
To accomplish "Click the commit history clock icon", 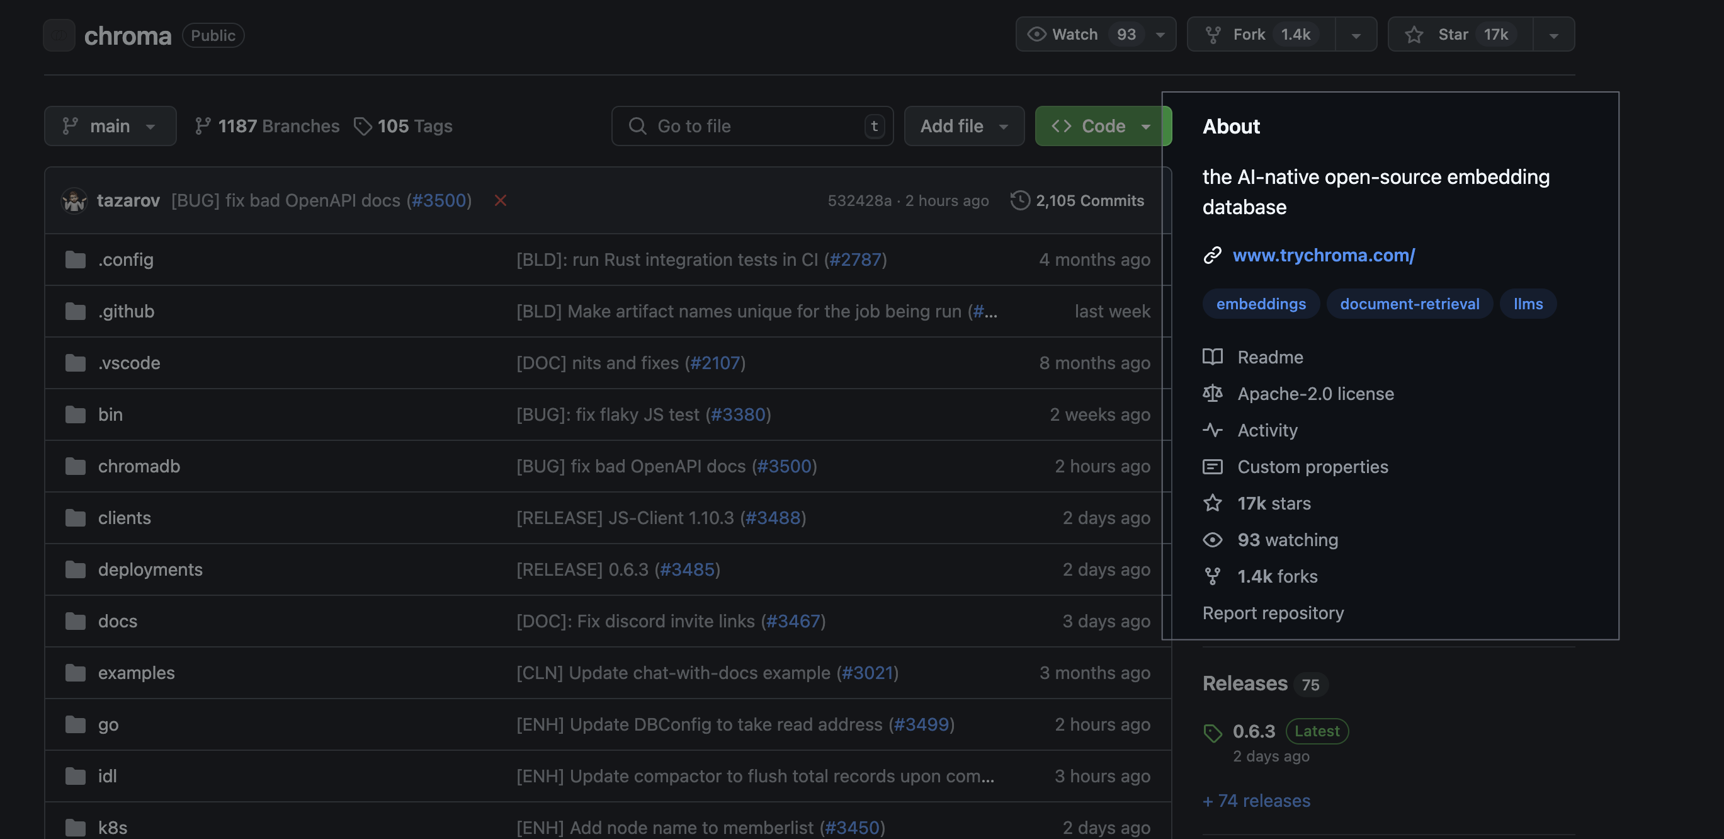I will [x=1020, y=200].
